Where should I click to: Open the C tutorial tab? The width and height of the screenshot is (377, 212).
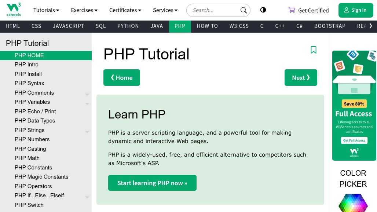(262, 26)
